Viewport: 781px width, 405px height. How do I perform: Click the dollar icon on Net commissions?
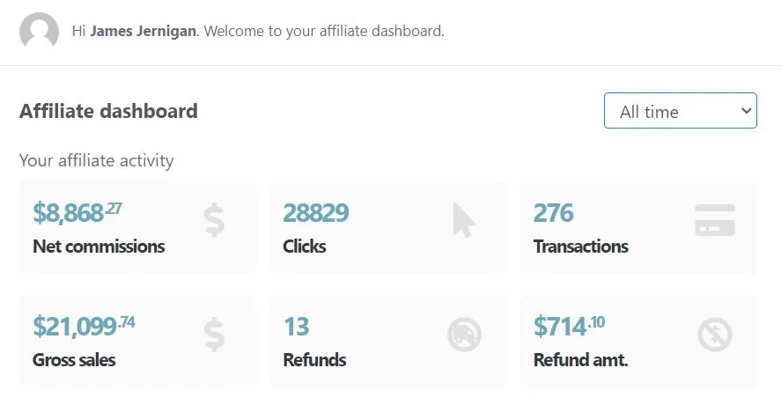pyautogui.click(x=214, y=220)
